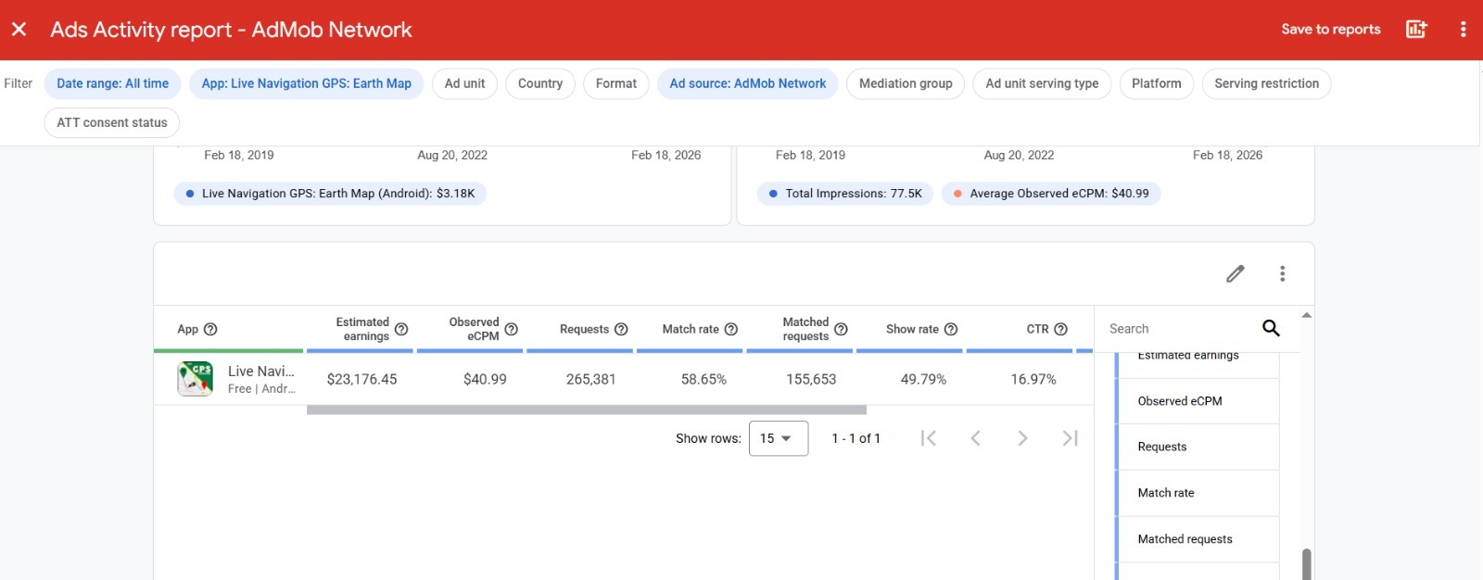Sort by CTR column header

pyautogui.click(x=1037, y=329)
